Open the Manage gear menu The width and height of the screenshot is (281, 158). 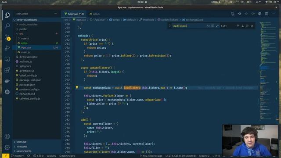pyautogui.click(x=7, y=147)
